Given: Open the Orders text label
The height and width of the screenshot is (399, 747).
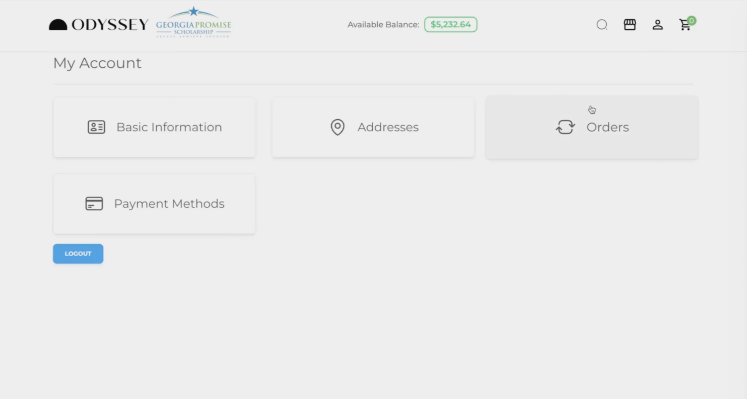Looking at the screenshot, I should click(x=607, y=127).
